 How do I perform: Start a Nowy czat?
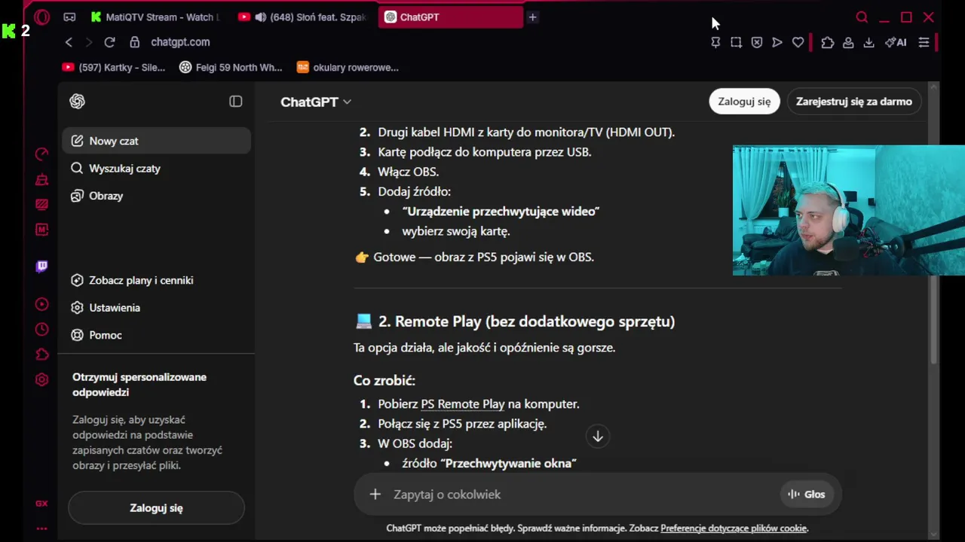click(x=156, y=141)
